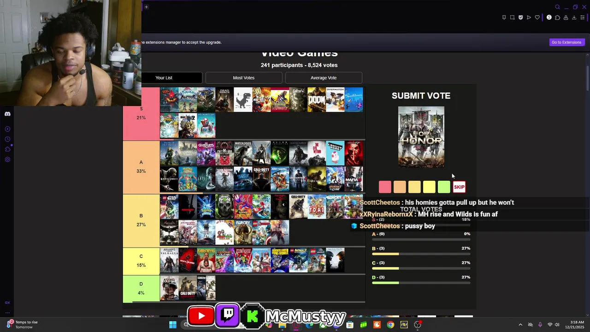Open the pinboard pin icon in toolbar
This screenshot has height=332, width=590.
pyautogui.click(x=504, y=18)
